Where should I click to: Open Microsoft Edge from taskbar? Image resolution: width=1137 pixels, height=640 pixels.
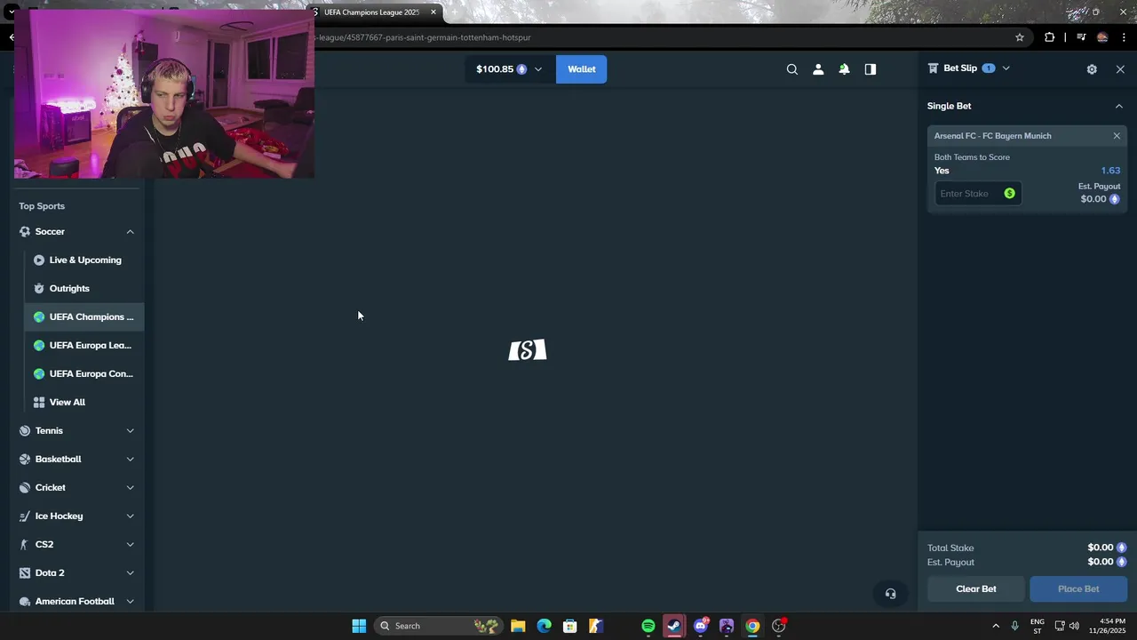(x=544, y=626)
